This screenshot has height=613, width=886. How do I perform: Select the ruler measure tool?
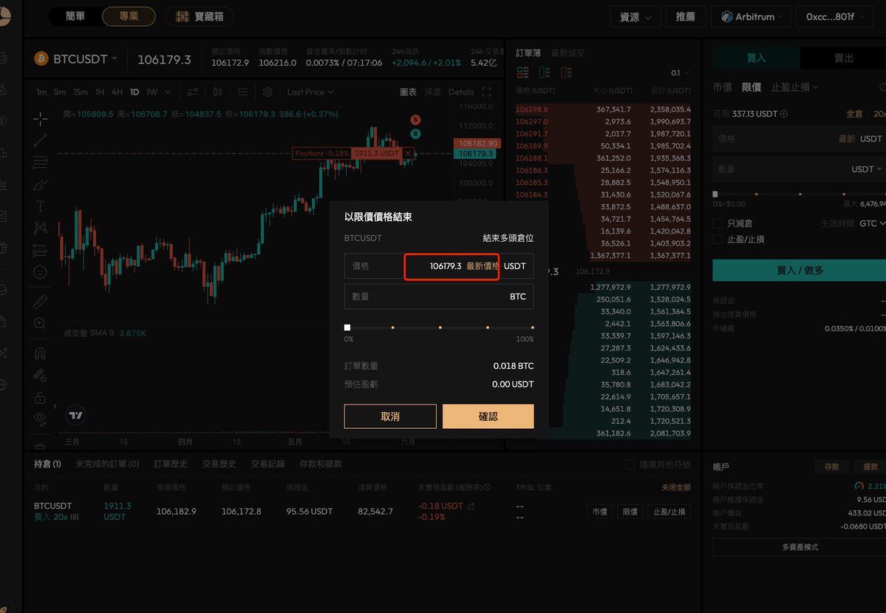(x=40, y=302)
